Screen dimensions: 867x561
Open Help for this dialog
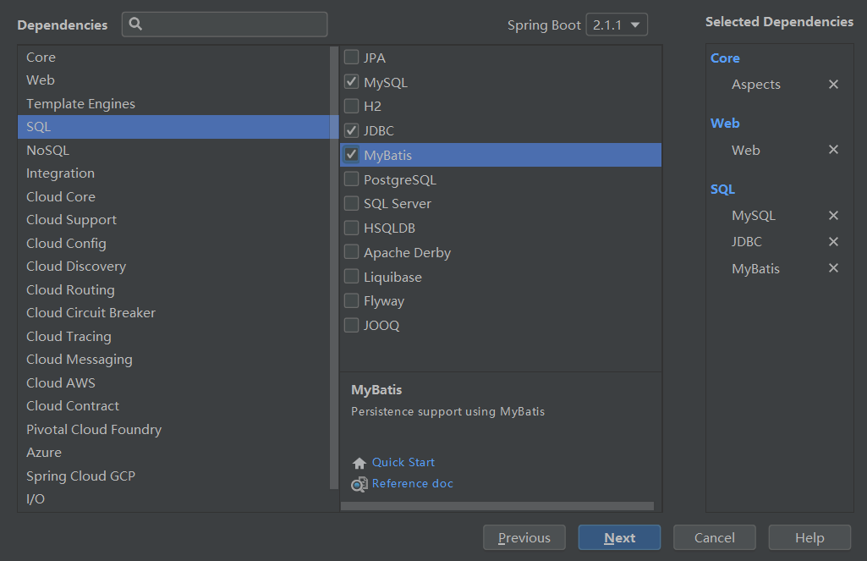coord(809,537)
